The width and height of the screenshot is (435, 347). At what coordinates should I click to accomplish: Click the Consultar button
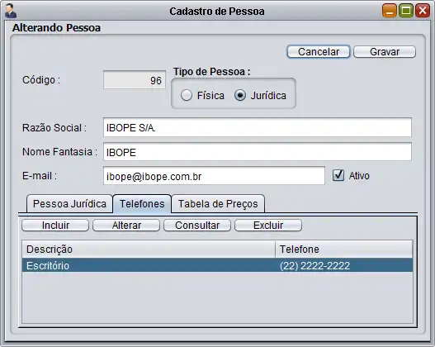point(197,226)
